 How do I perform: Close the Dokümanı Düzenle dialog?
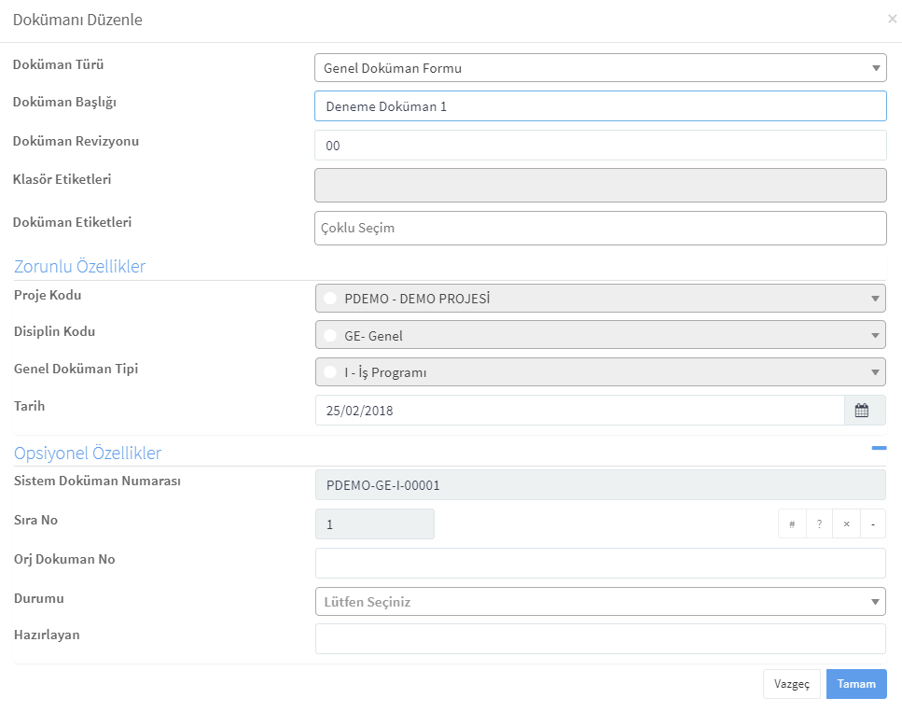point(893,19)
